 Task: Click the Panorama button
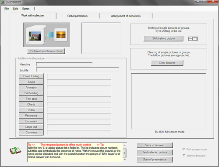pos(31,116)
